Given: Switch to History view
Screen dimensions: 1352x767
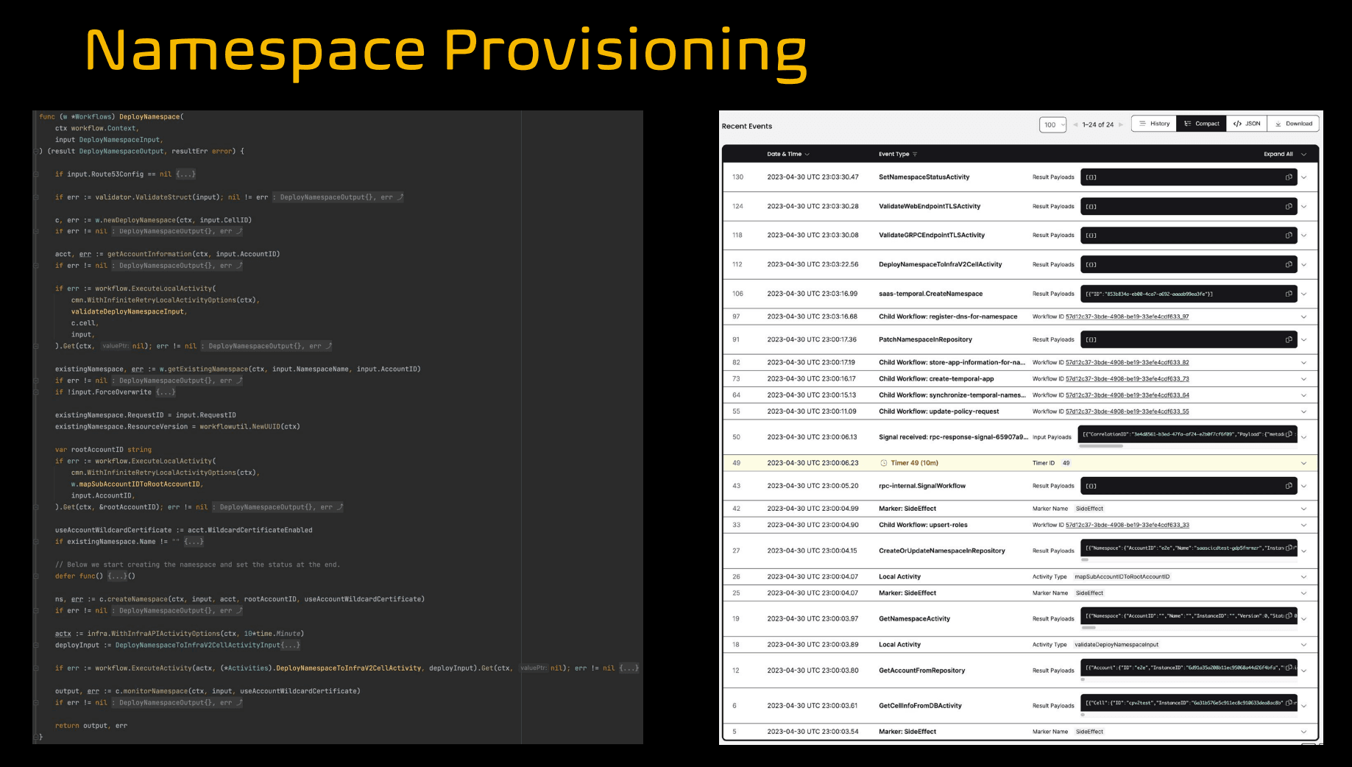Looking at the screenshot, I should [x=1154, y=124].
